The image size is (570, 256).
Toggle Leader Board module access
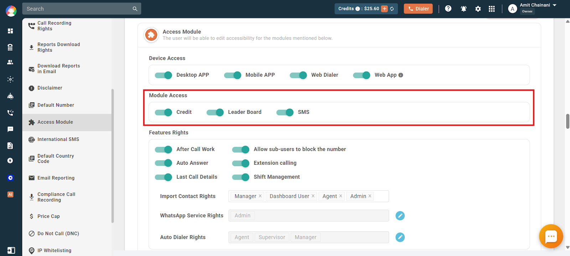coord(215,112)
